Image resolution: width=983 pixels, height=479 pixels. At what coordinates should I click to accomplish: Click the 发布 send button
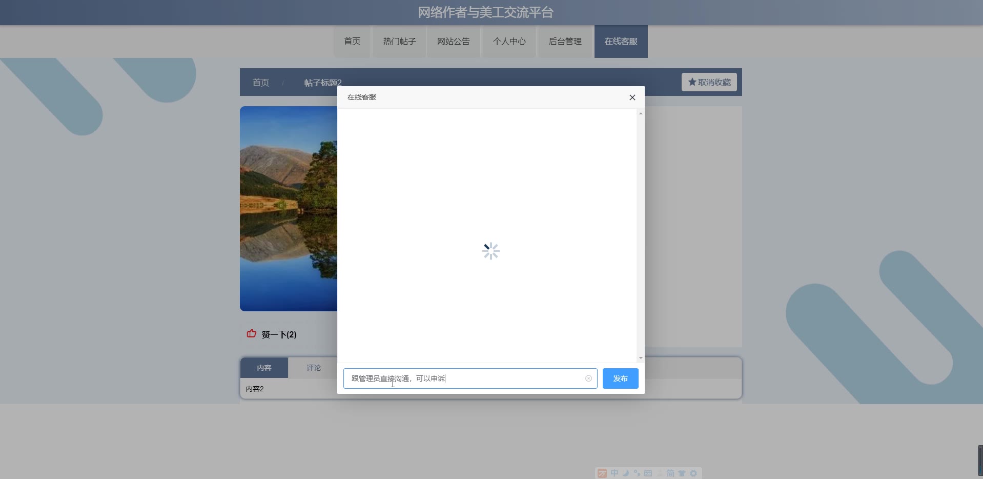[x=620, y=378]
